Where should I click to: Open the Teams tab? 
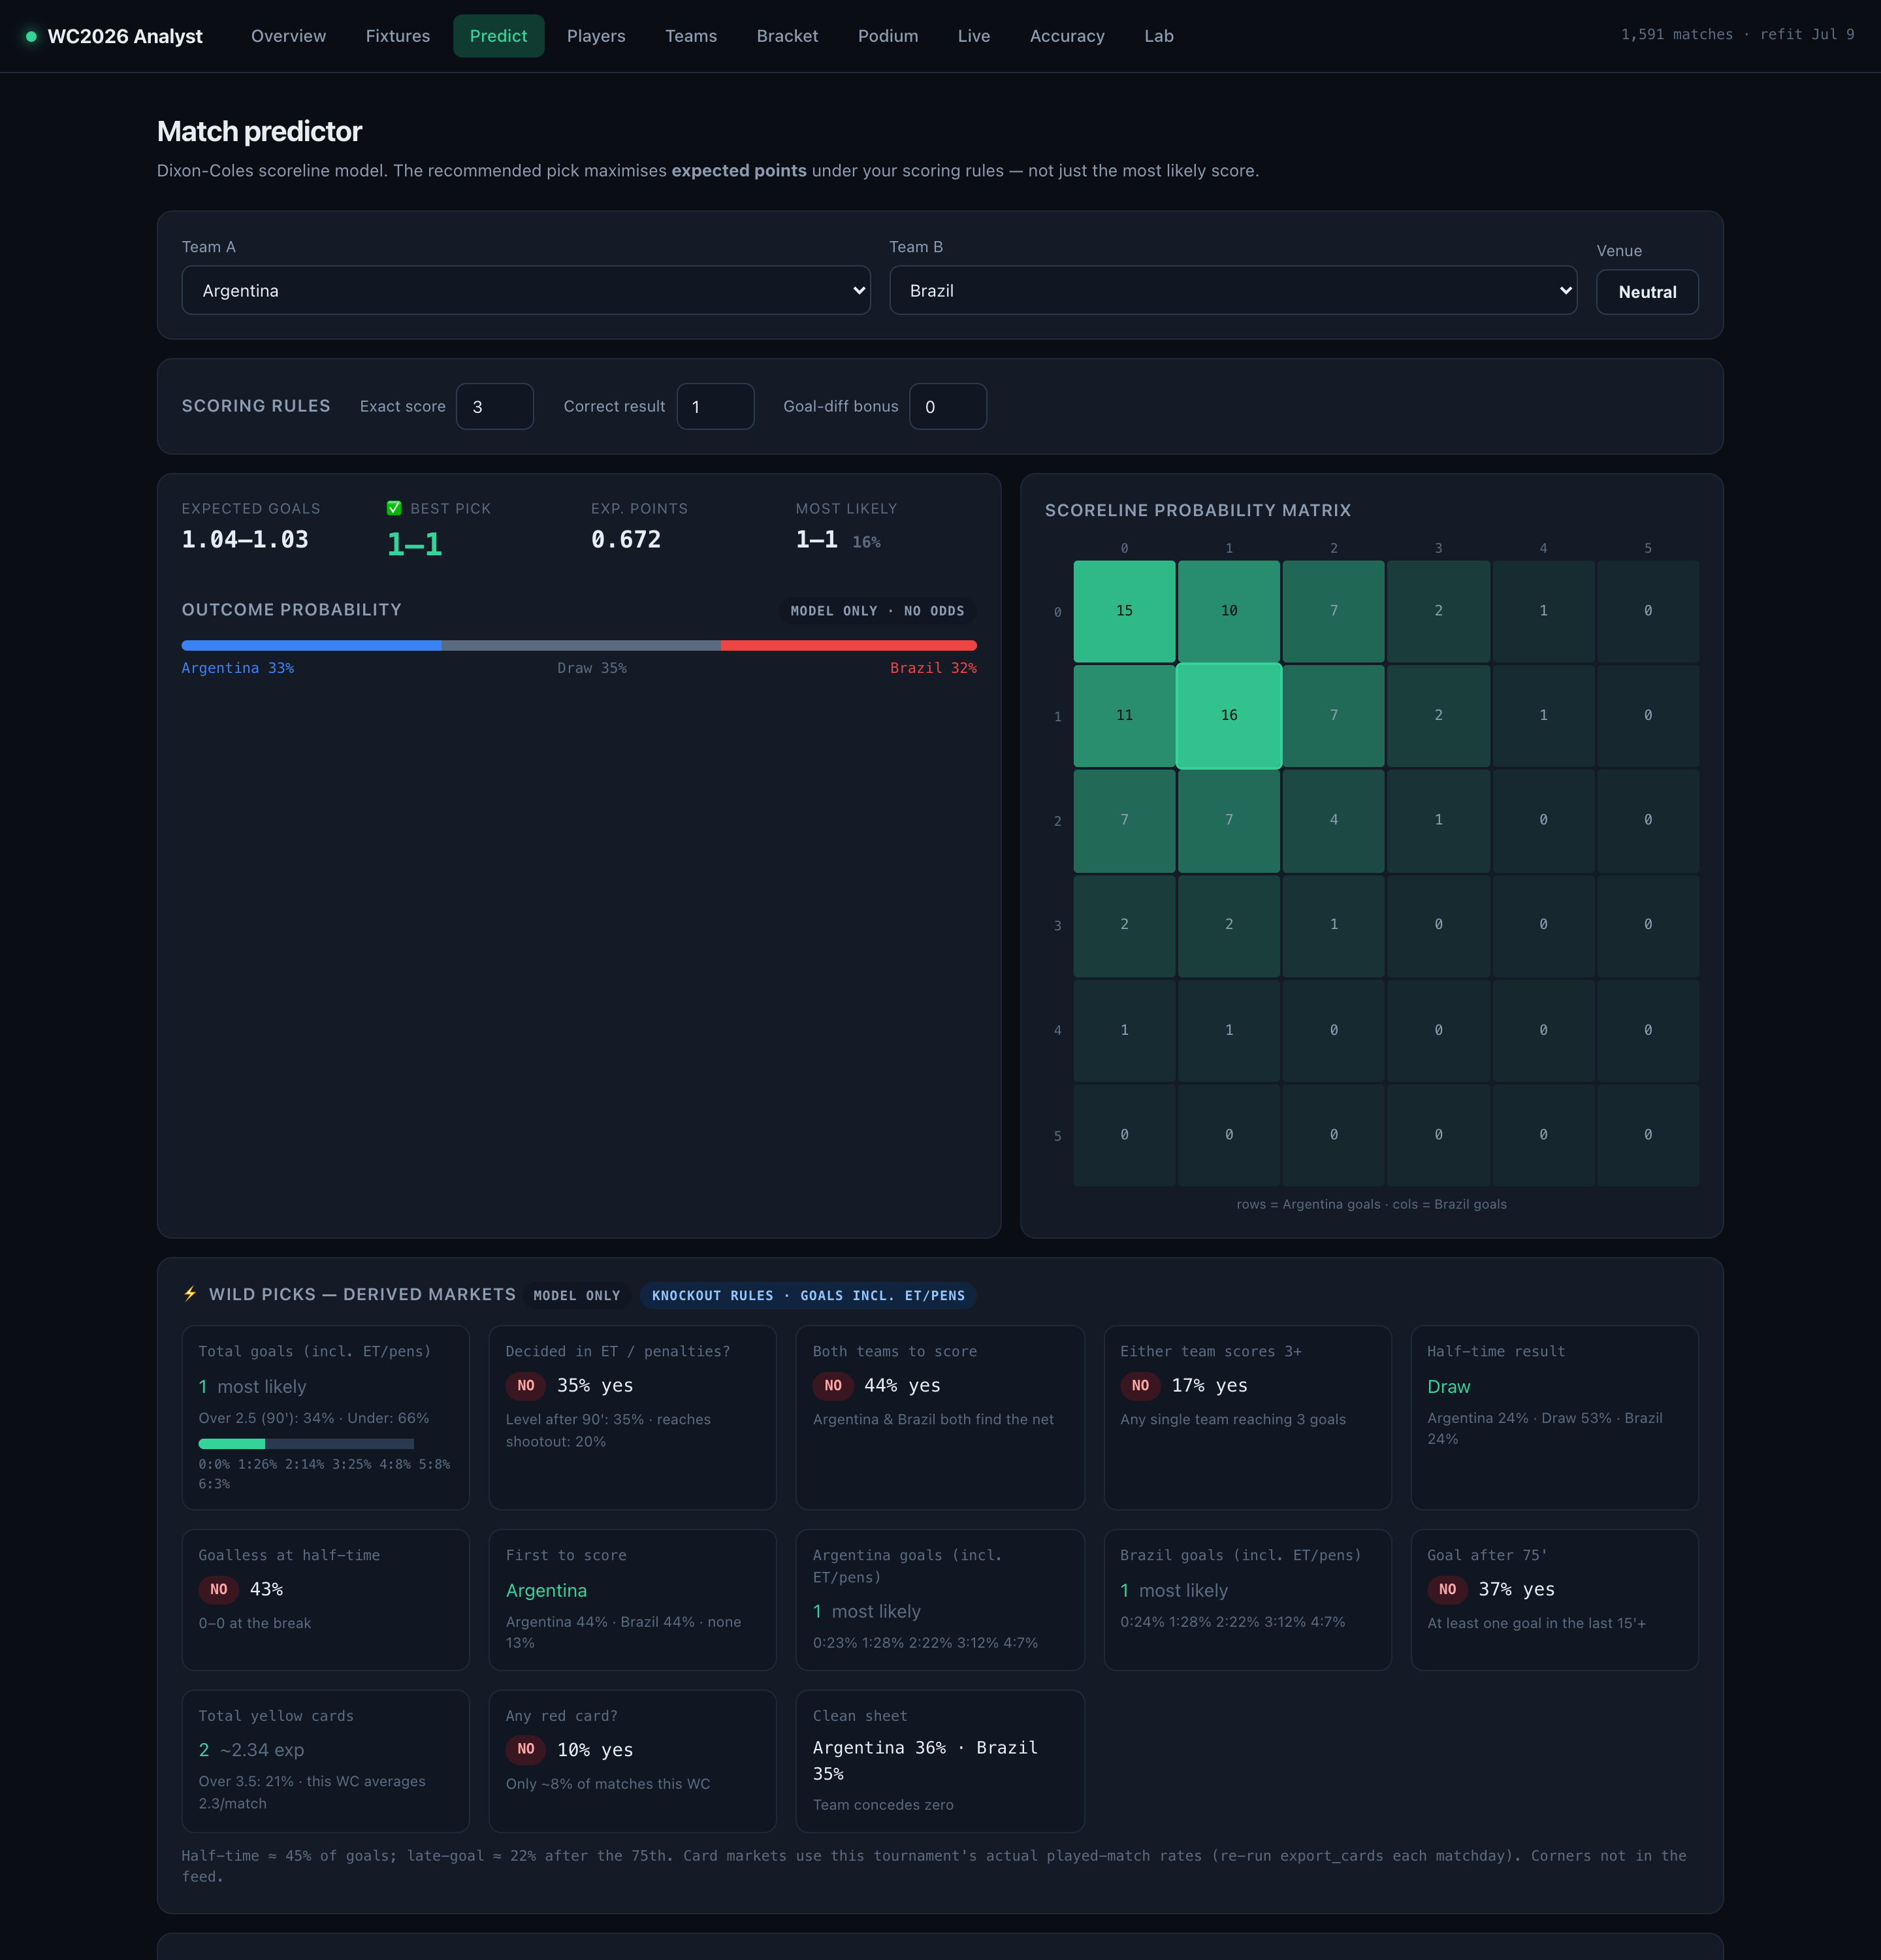pos(690,36)
